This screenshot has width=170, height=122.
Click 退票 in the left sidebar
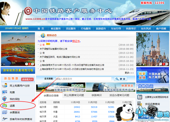coord(12,106)
